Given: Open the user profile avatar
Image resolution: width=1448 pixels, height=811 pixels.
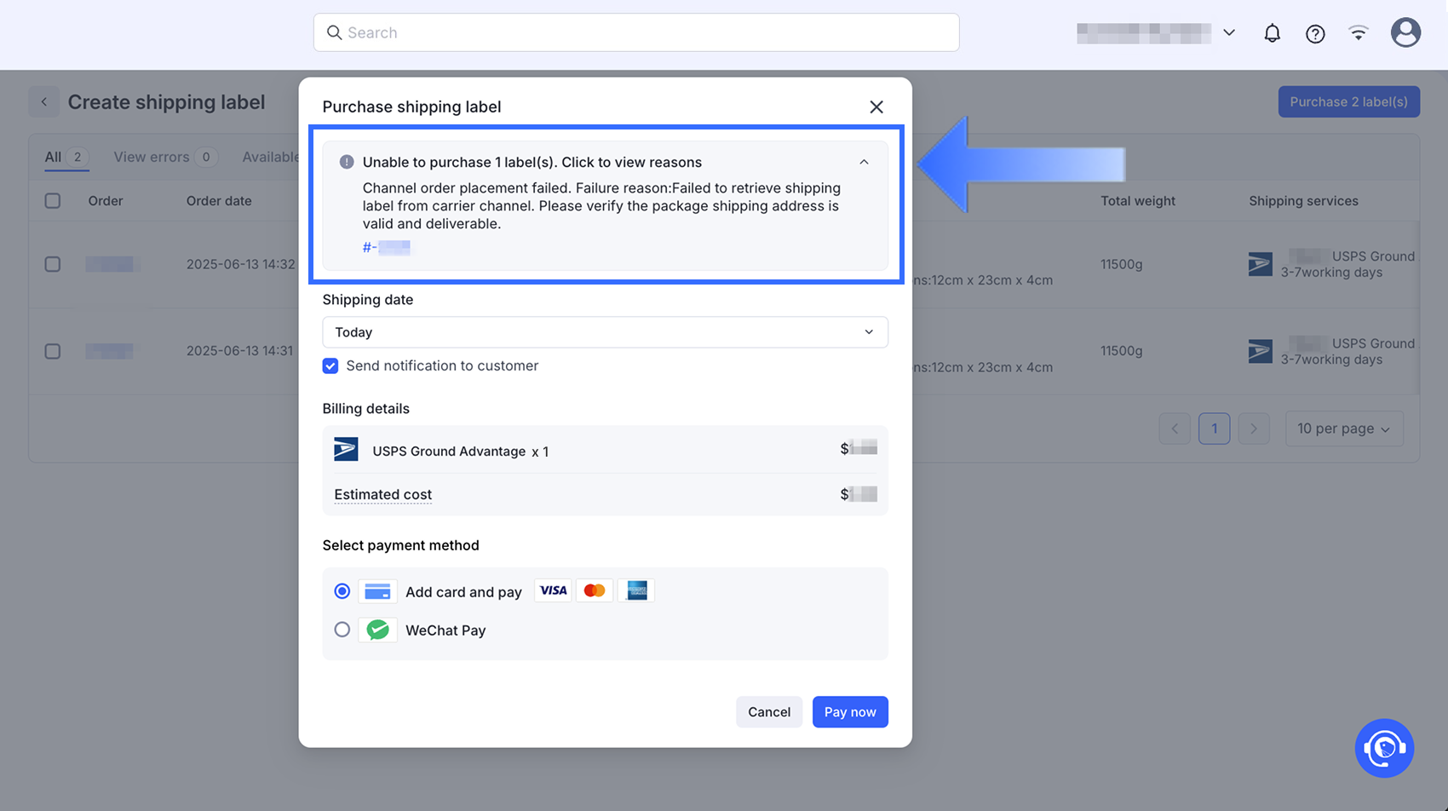Looking at the screenshot, I should pos(1405,32).
